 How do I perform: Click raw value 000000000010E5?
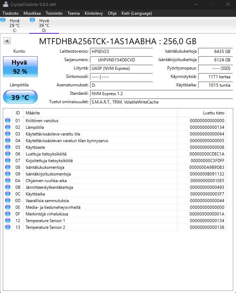(207, 181)
